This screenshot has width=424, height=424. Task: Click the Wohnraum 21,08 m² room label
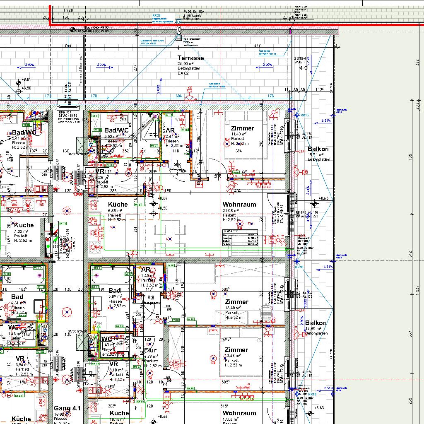click(x=239, y=205)
